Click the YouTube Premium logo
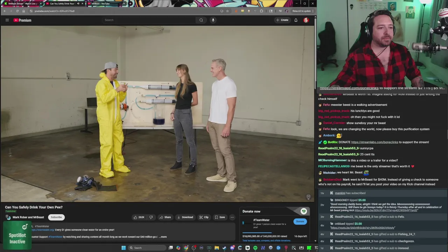448x252 pixels. (x=23, y=20)
